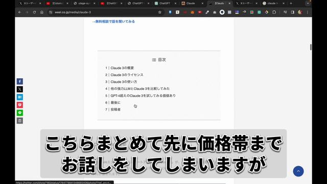
Task: Open the browser home page
Action: (42, 12)
